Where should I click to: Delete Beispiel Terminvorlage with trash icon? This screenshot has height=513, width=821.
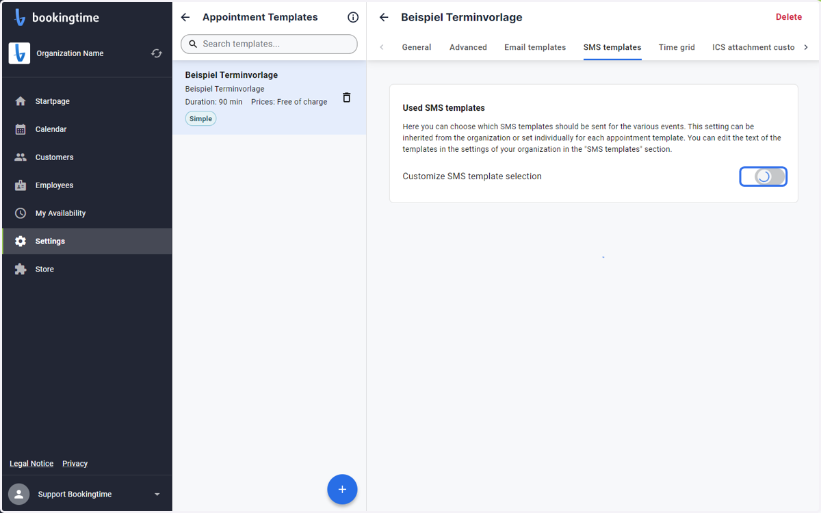pos(346,97)
